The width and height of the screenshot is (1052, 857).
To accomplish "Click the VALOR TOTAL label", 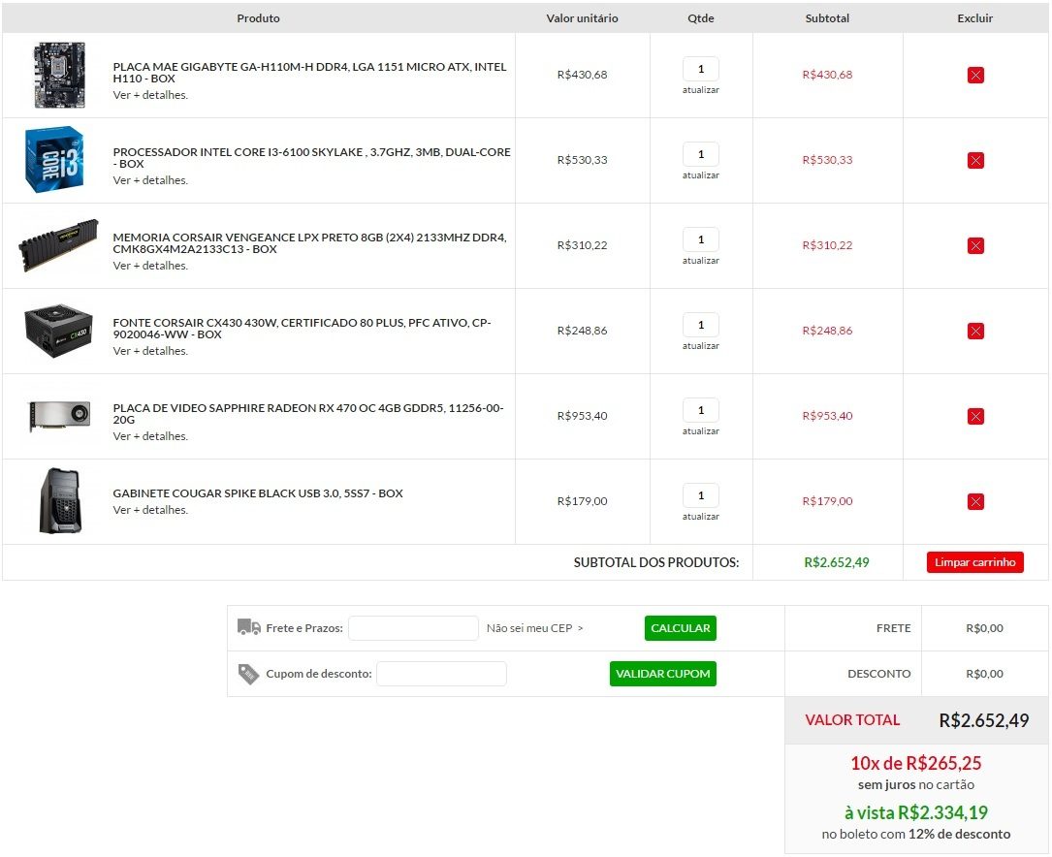I will 852,720.
